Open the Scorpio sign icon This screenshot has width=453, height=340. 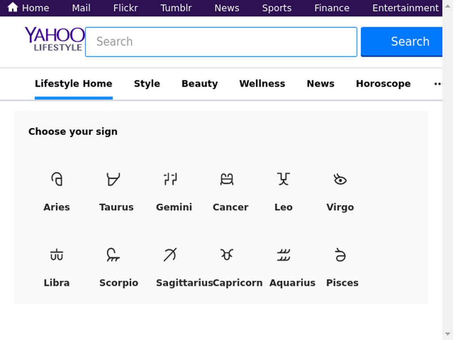point(113,255)
